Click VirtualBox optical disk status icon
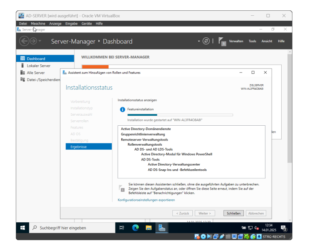The width and height of the screenshot is (319, 246). click(203, 236)
